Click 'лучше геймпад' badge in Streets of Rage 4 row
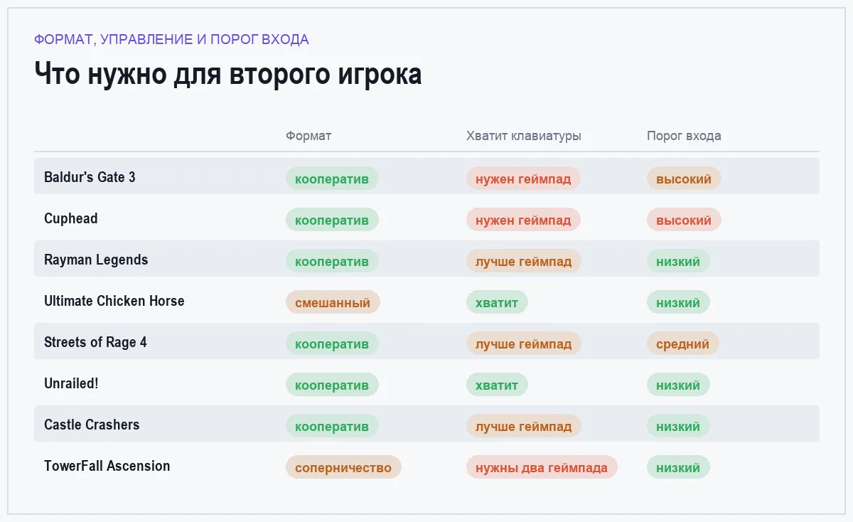This screenshot has height=522, width=853. tap(524, 343)
